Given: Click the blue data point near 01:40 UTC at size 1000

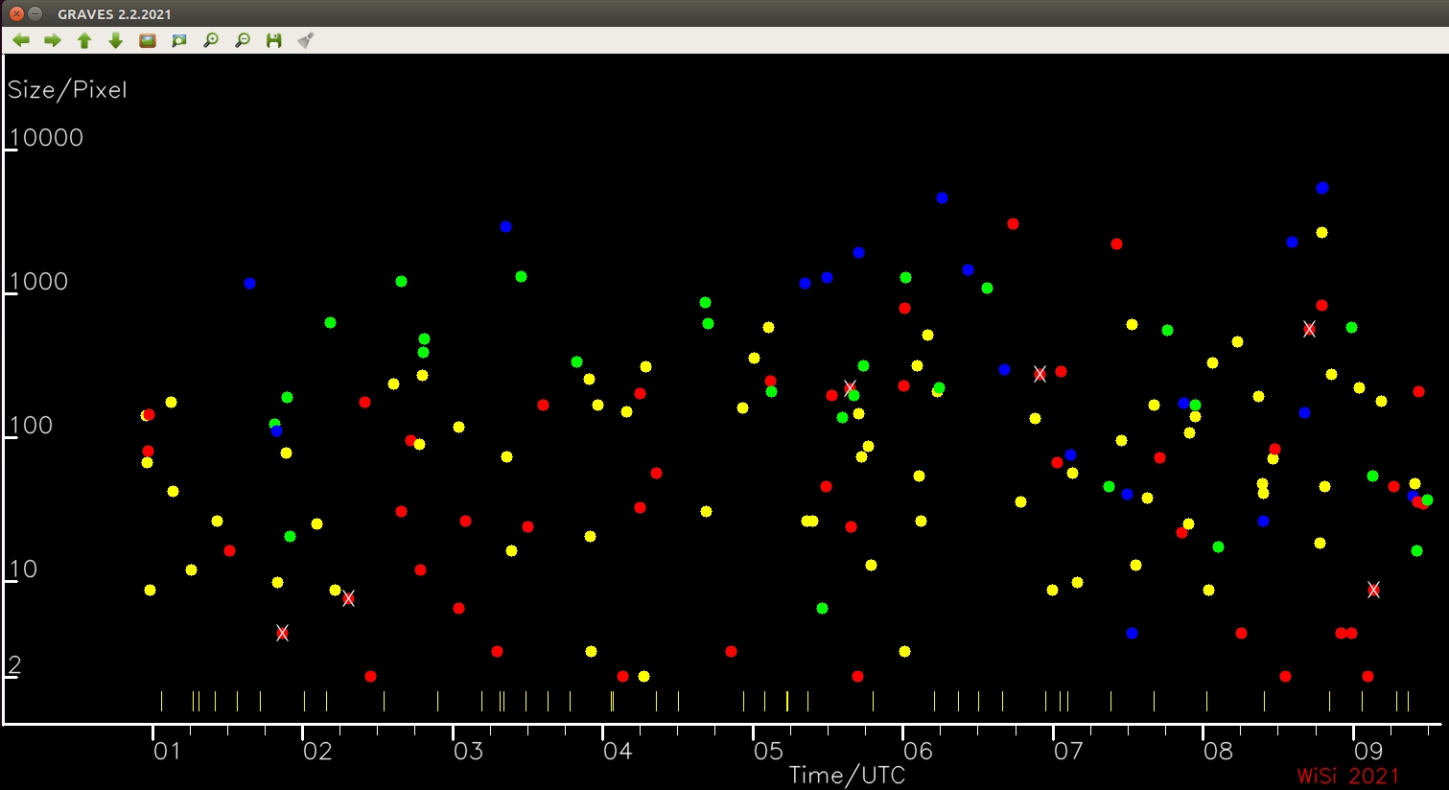Looking at the screenshot, I should coord(249,283).
